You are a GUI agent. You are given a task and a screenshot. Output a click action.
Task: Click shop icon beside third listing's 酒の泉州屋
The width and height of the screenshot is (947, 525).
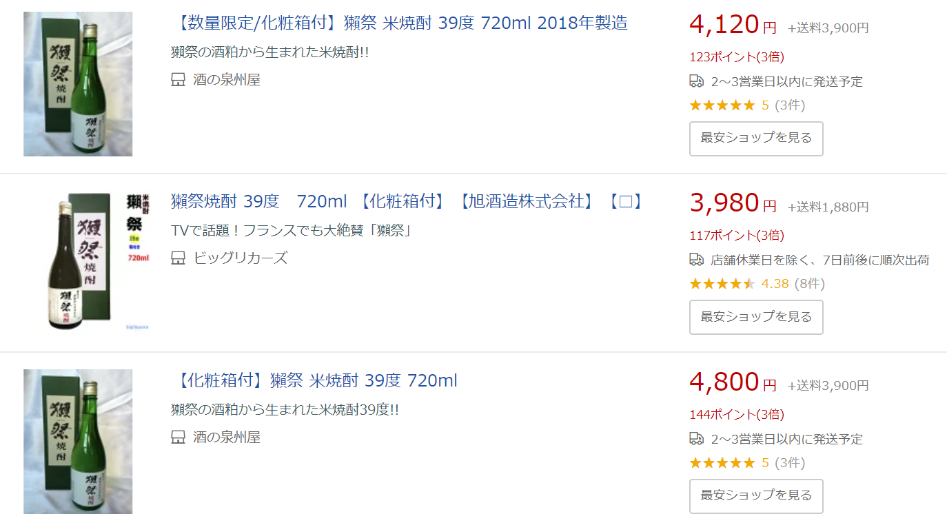coord(178,437)
